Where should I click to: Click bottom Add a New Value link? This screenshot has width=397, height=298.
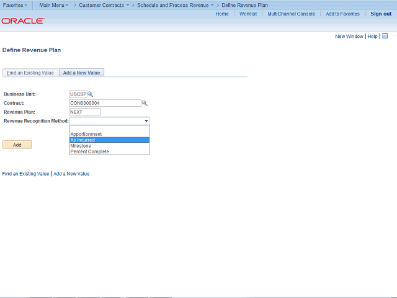tap(71, 174)
